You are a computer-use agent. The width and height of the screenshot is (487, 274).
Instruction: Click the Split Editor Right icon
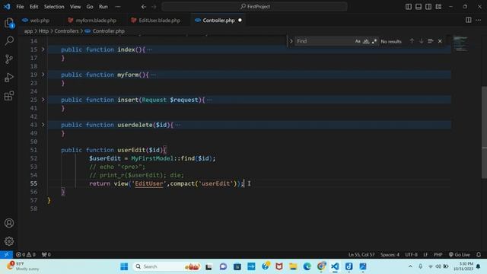(469, 21)
